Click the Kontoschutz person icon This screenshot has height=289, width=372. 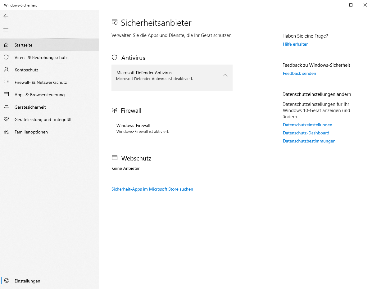pos(6,70)
